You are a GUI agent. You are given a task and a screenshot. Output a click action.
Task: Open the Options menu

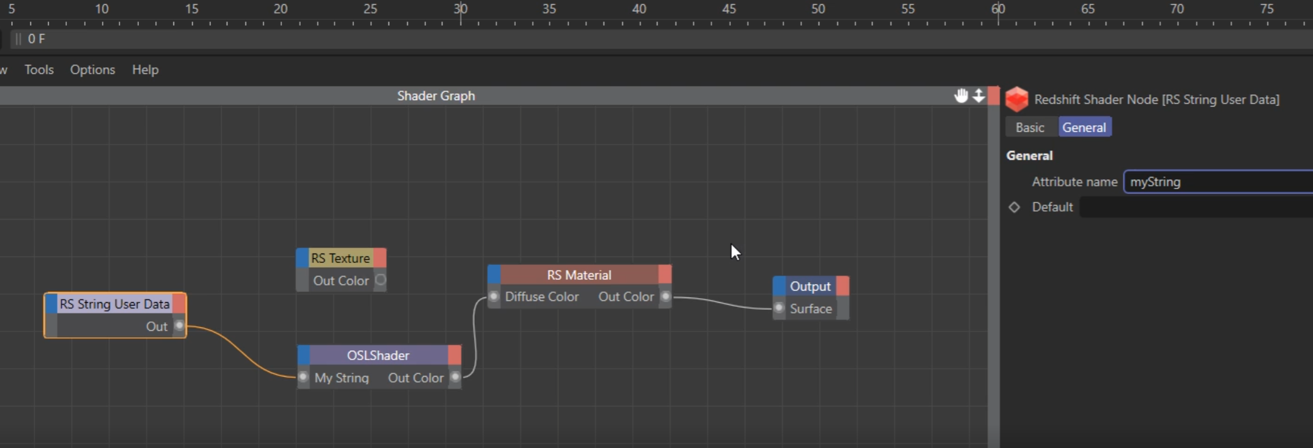(x=93, y=70)
